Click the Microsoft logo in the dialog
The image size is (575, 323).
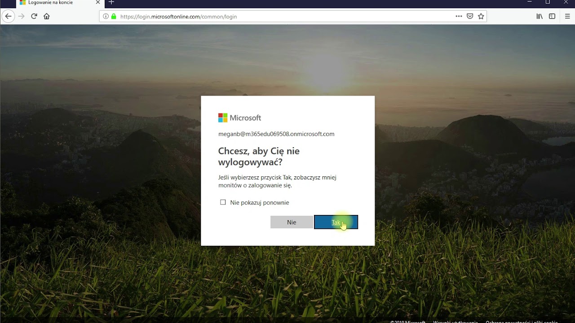point(239,118)
